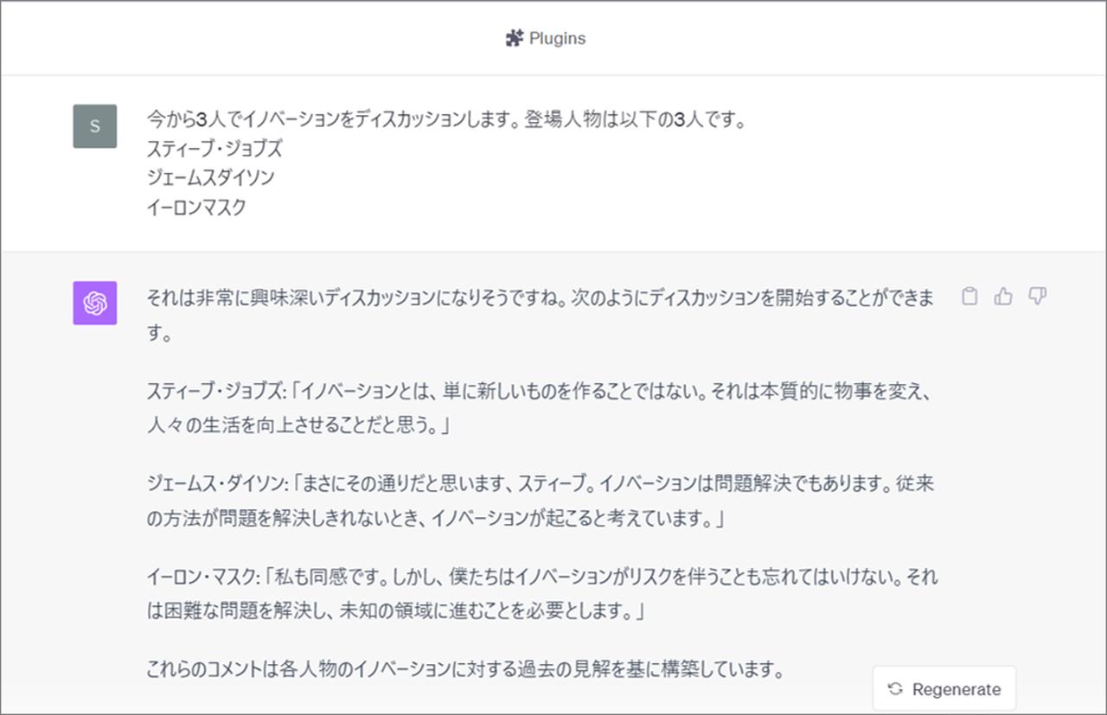Click the text "ジェームスダイソン" in user message

(x=211, y=178)
